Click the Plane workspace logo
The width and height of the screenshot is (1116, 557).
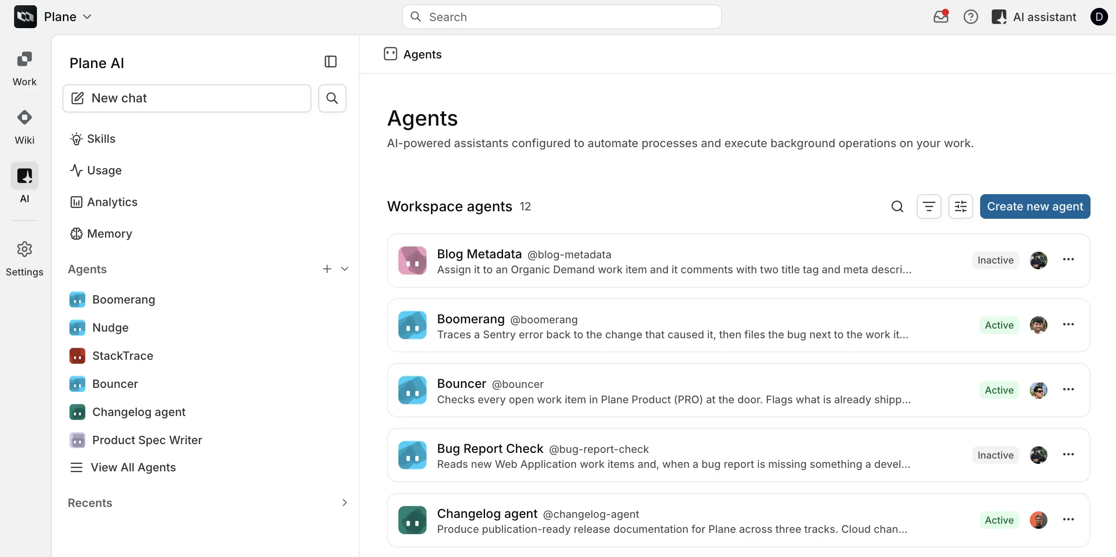(26, 17)
